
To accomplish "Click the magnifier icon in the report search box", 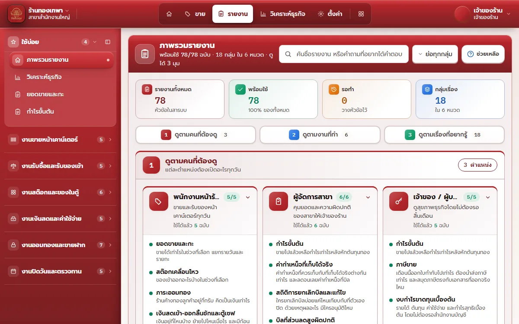I will 288,54.
